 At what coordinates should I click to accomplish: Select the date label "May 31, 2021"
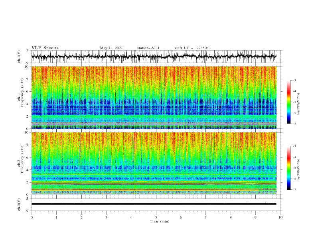tap(111, 48)
